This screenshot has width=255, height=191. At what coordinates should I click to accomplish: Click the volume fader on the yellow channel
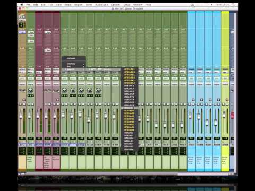click(x=224, y=115)
